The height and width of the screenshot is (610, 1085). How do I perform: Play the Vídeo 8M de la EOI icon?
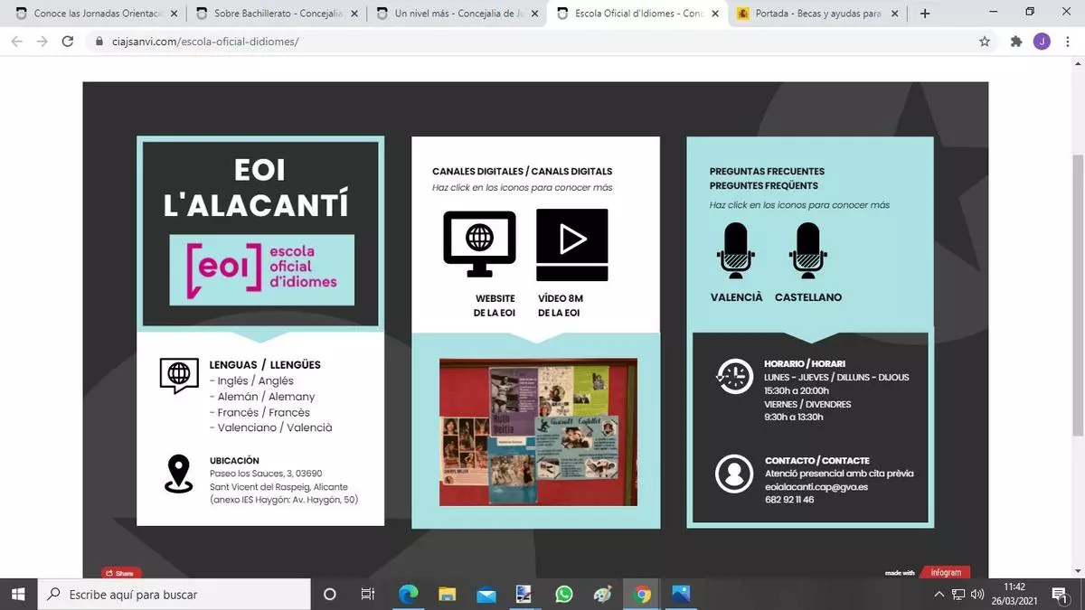[x=571, y=244]
